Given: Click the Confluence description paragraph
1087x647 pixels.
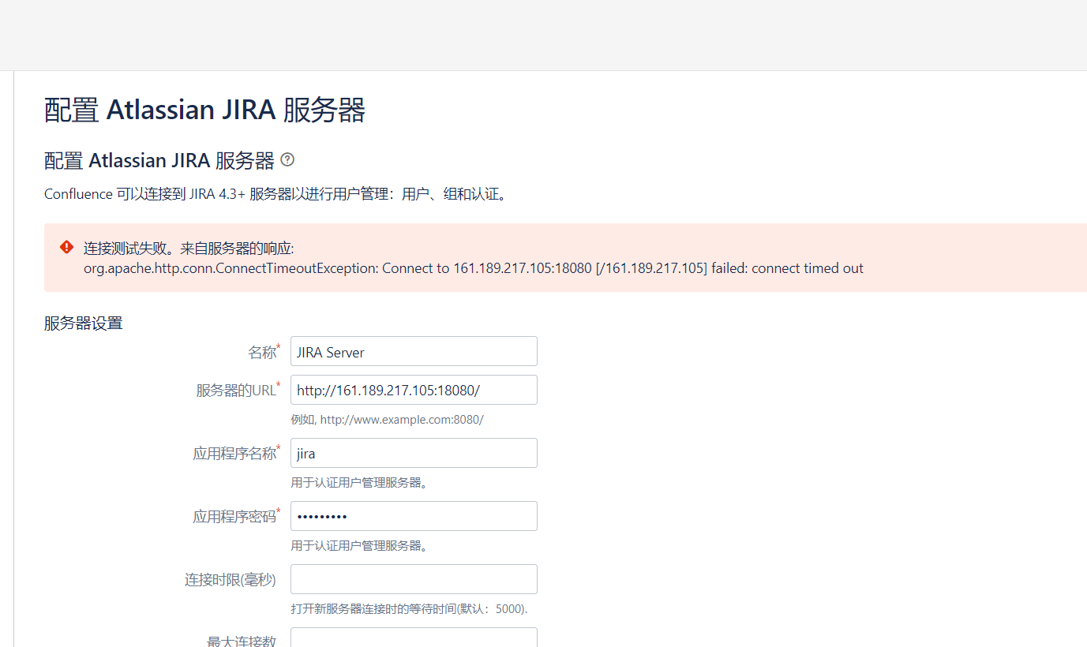Looking at the screenshot, I should tap(275, 194).
